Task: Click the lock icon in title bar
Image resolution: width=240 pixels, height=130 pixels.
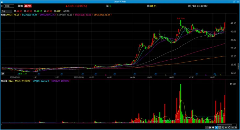Action: click(2, 2)
